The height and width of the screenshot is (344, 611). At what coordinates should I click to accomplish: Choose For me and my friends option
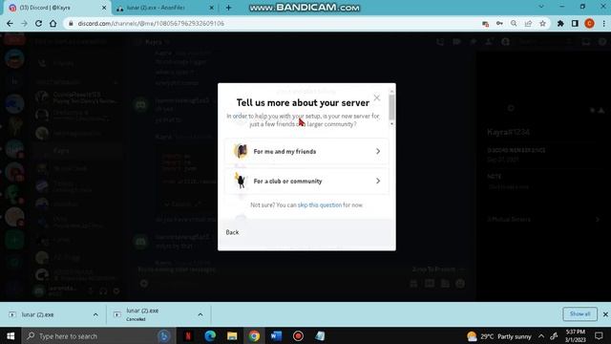(306, 151)
